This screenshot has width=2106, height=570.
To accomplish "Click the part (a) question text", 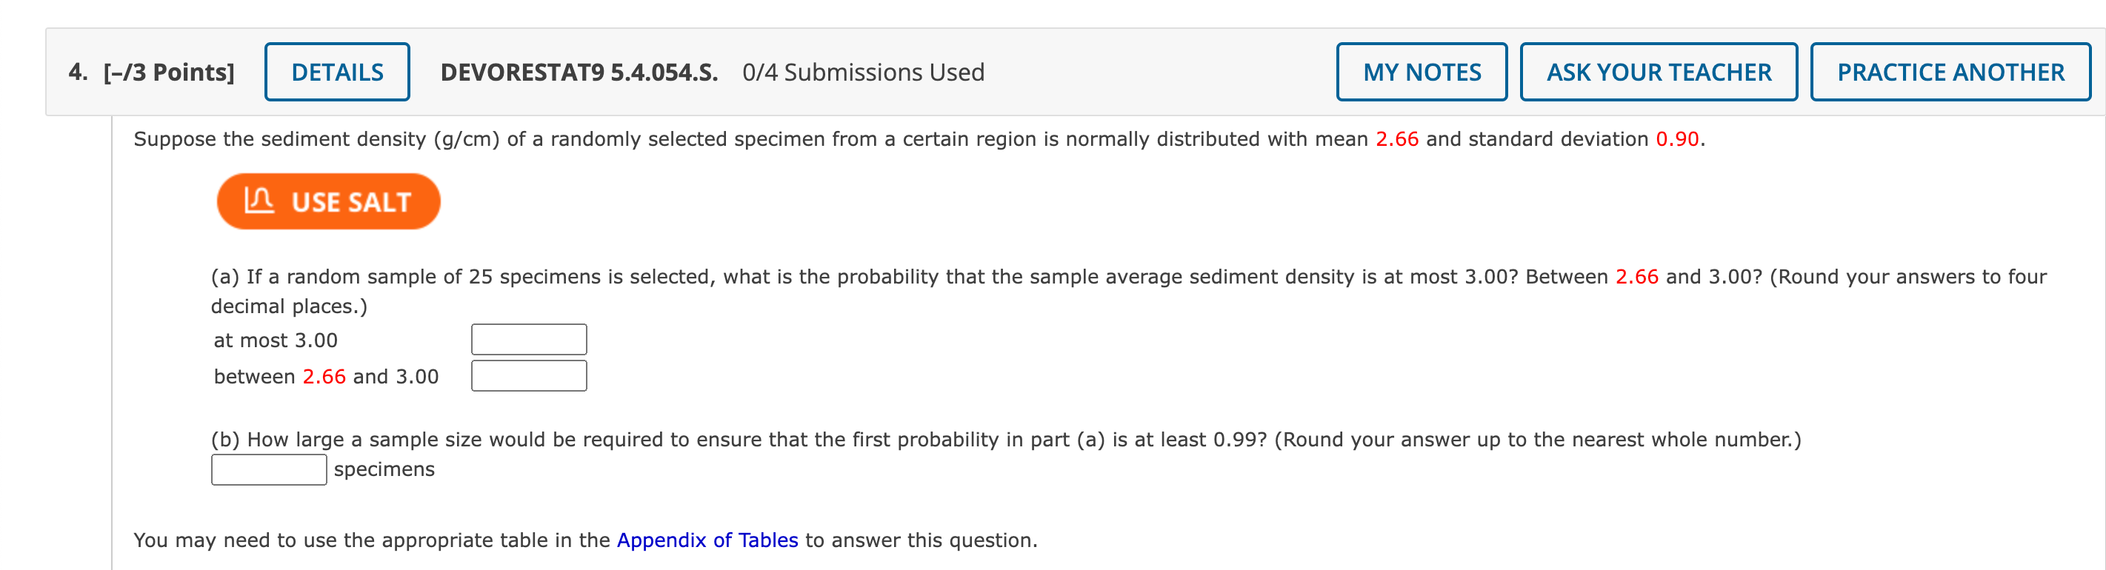I will click(1128, 291).
